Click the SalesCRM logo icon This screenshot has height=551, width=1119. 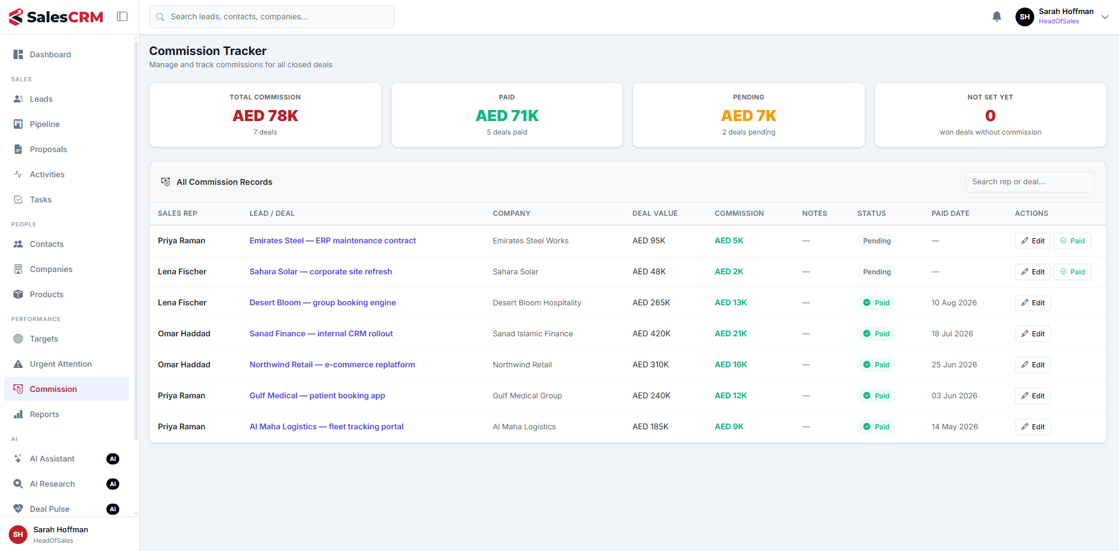point(16,17)
